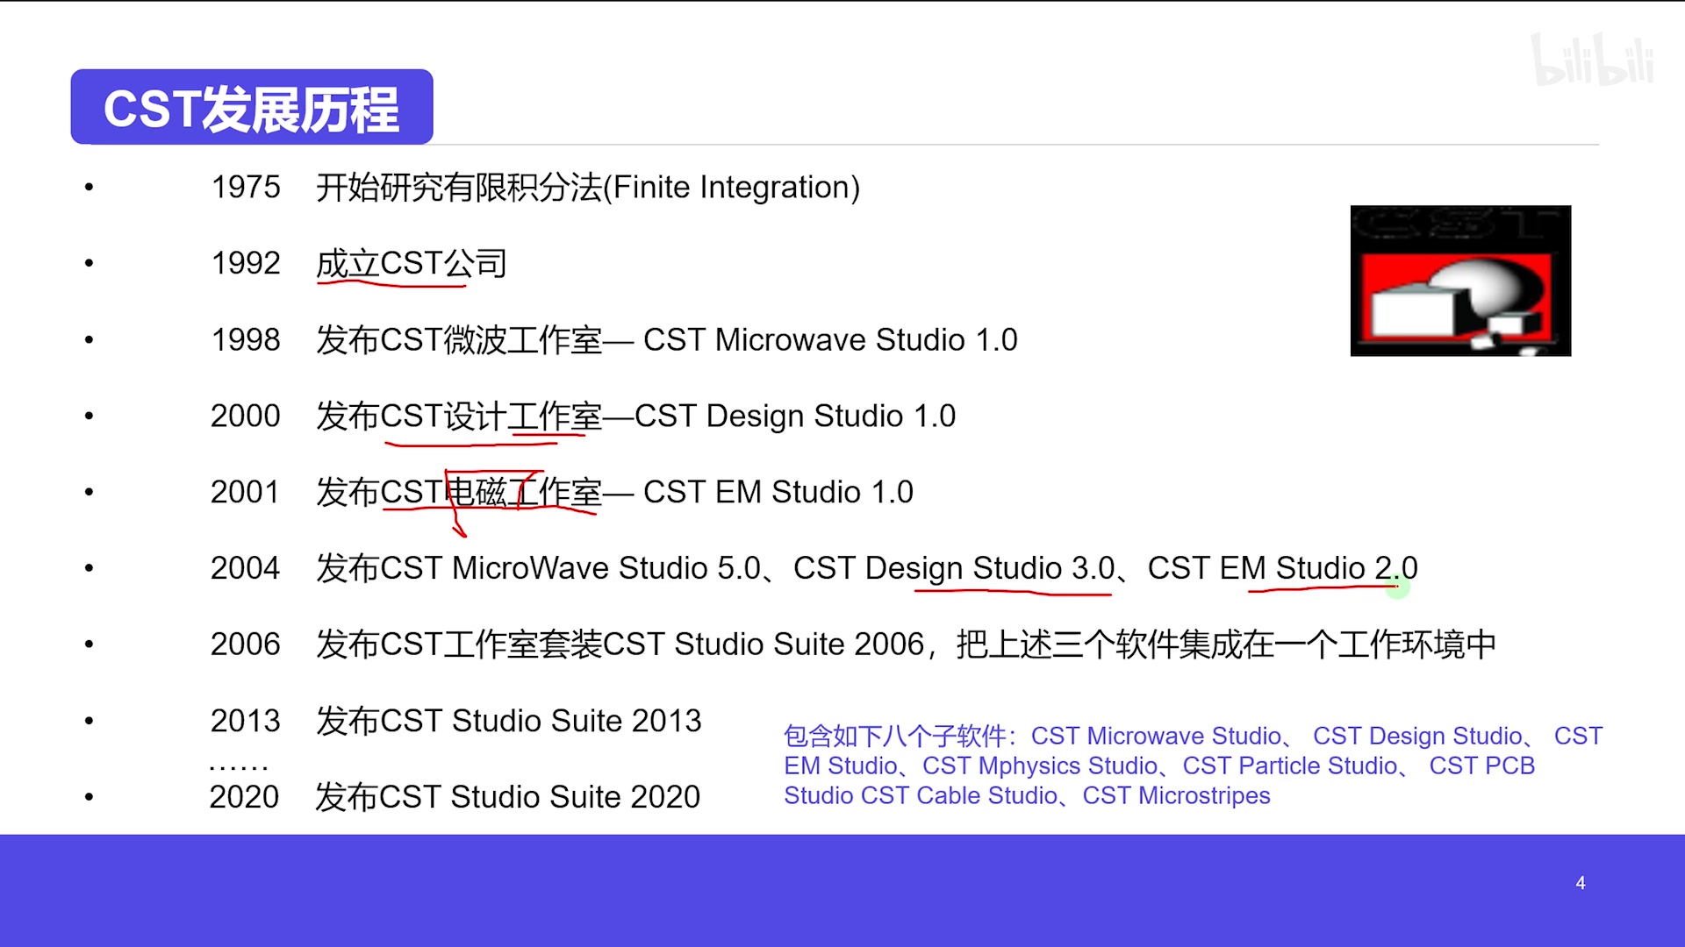The width and height of the screenshot is (1685, 947).
Task: Click CST Studio Suite 2006 text
Action: [764, 644]
